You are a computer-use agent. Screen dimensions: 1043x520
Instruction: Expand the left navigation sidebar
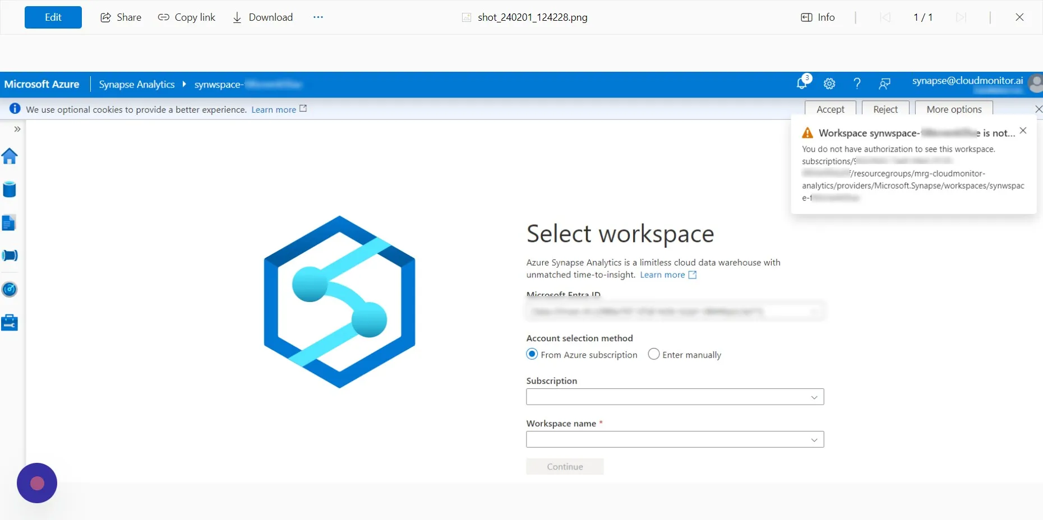17,129
